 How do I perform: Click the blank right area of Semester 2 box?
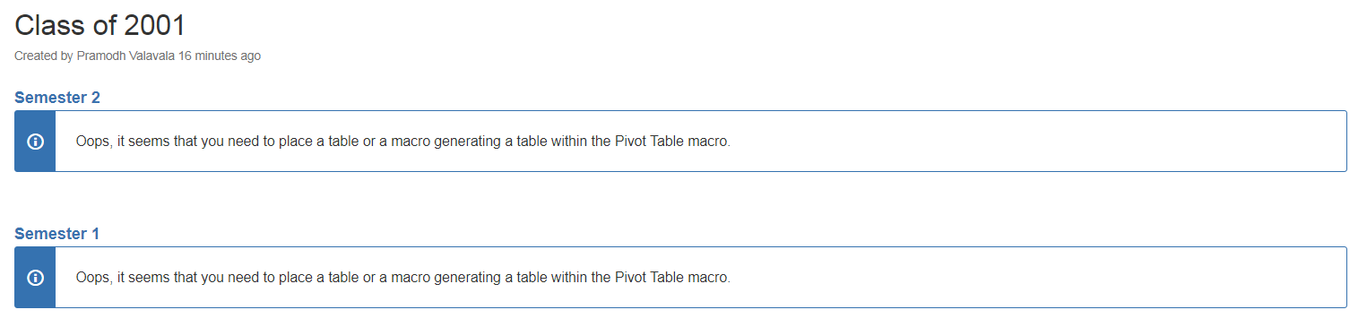coord(1040,142)
